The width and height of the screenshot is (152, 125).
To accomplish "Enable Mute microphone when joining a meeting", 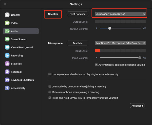I will tap(50, 92).
